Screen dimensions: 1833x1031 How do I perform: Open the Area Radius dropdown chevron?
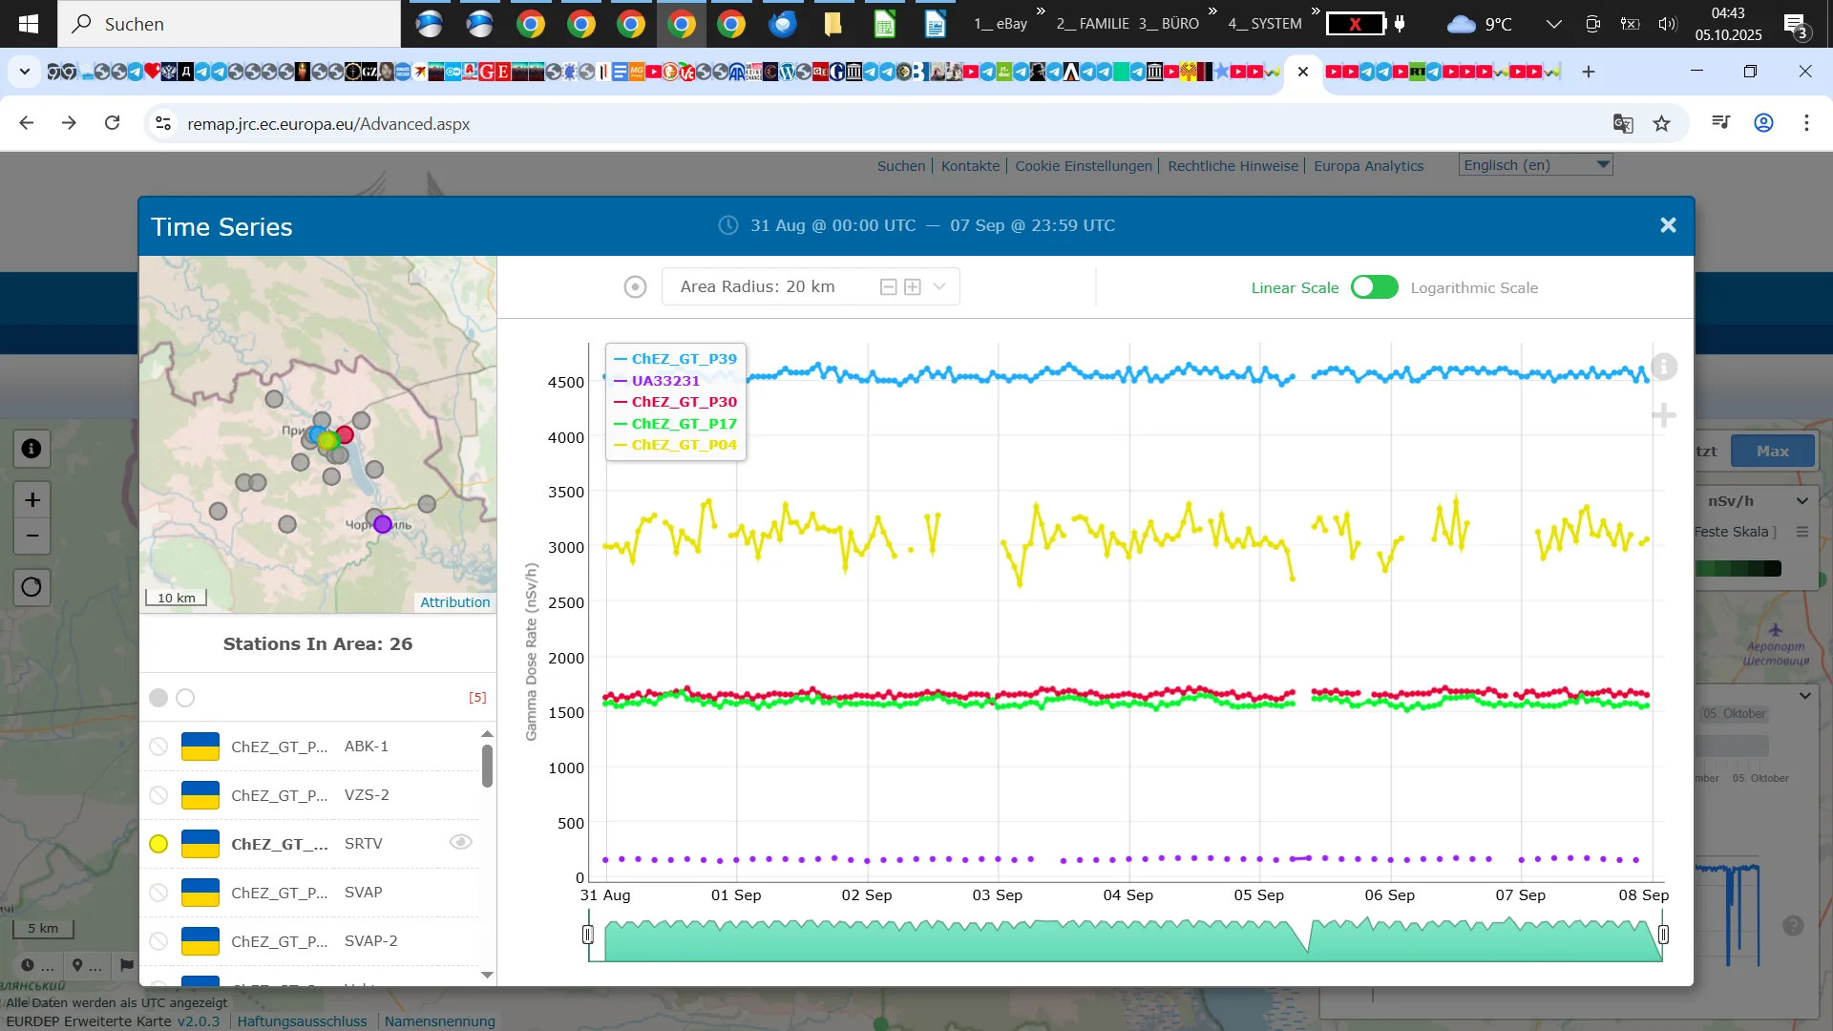point(939,286)
